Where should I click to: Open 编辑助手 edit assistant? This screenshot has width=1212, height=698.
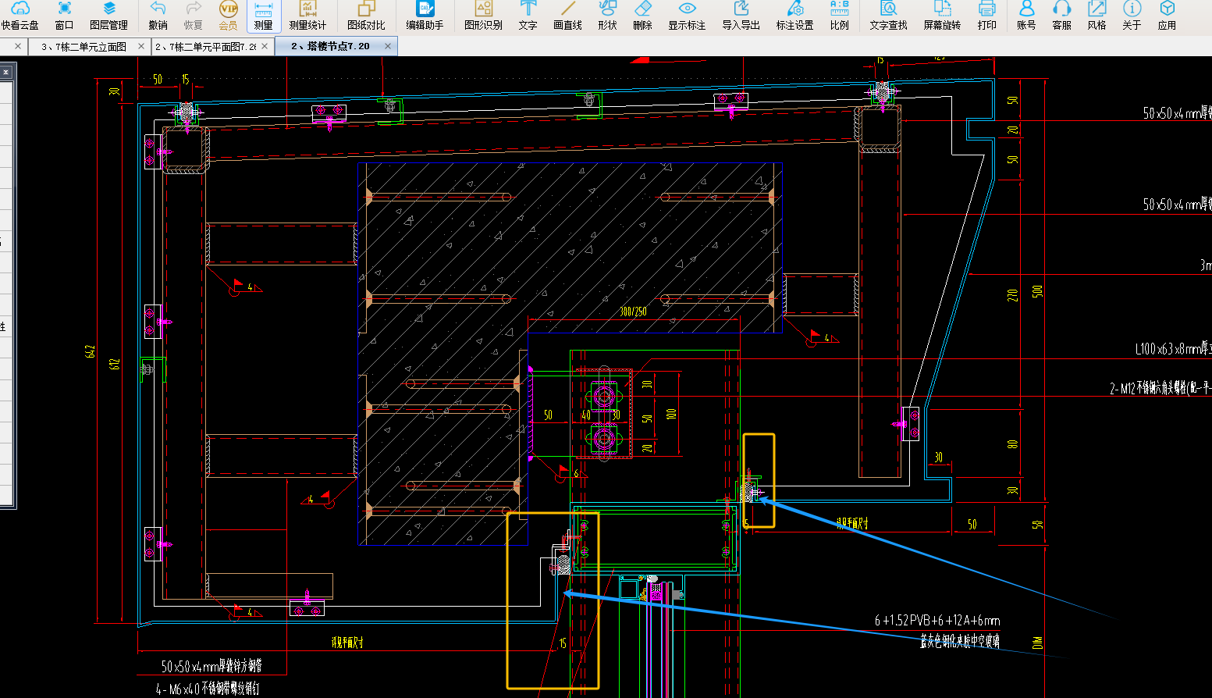(x=425, y=16)
